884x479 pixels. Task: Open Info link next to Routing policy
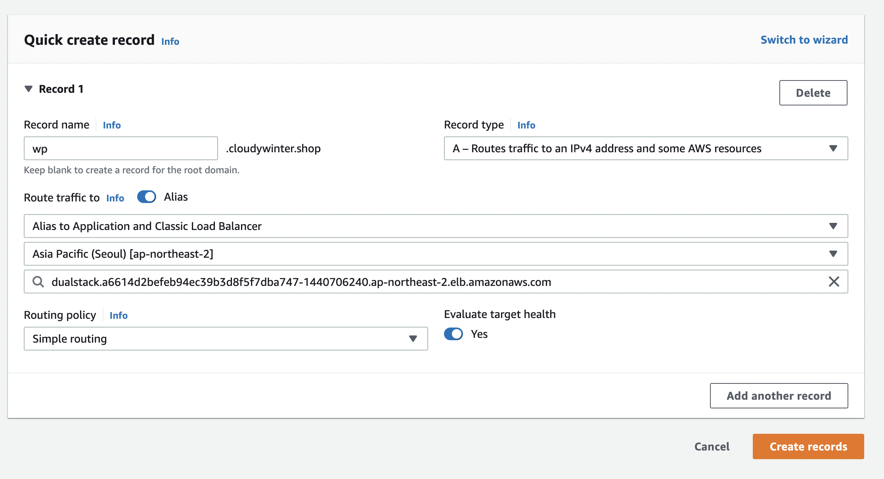tap(119, 315)
